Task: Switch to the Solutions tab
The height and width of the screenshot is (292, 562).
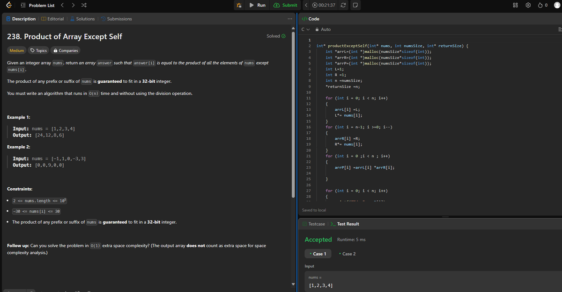Action: (81, 19)
